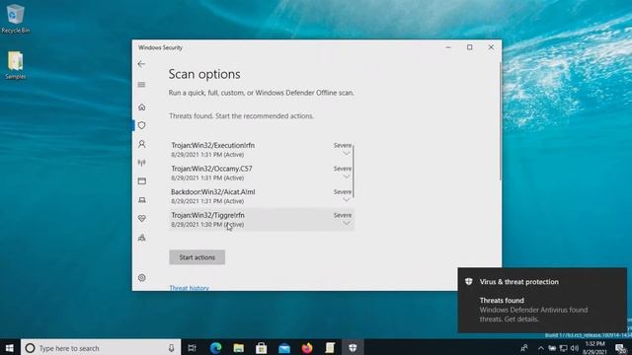Expand Backdoor:Win32/Aicat.A!ml threat details
The image size is (632, 355).
(x=347, y=200)
